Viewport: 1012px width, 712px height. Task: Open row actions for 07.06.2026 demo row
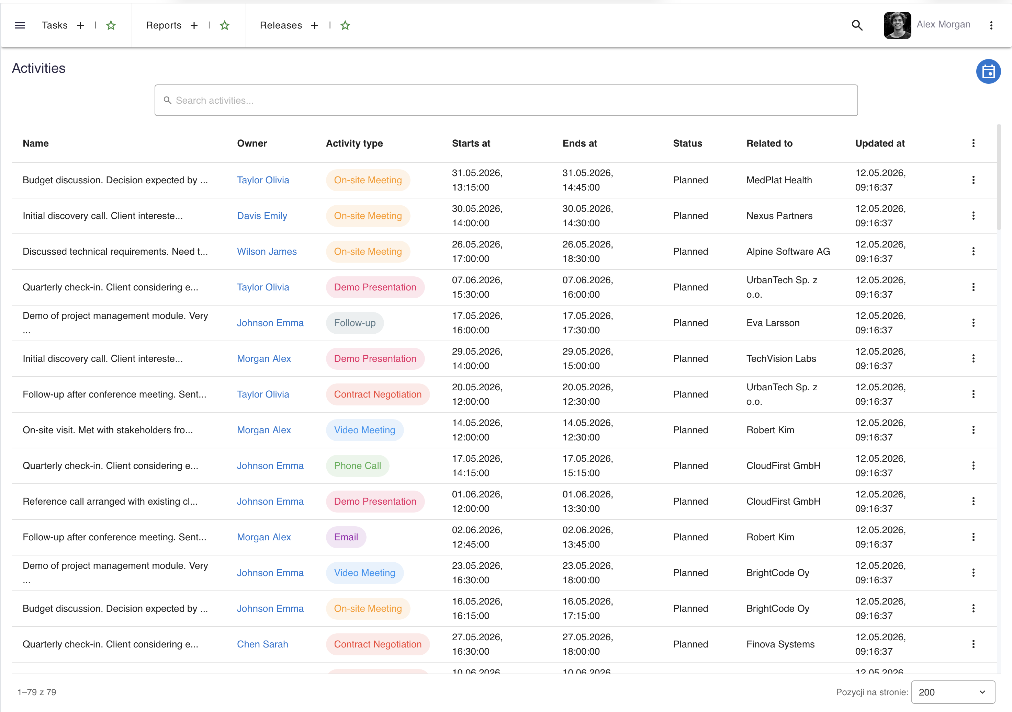click(x=973, y=287)
